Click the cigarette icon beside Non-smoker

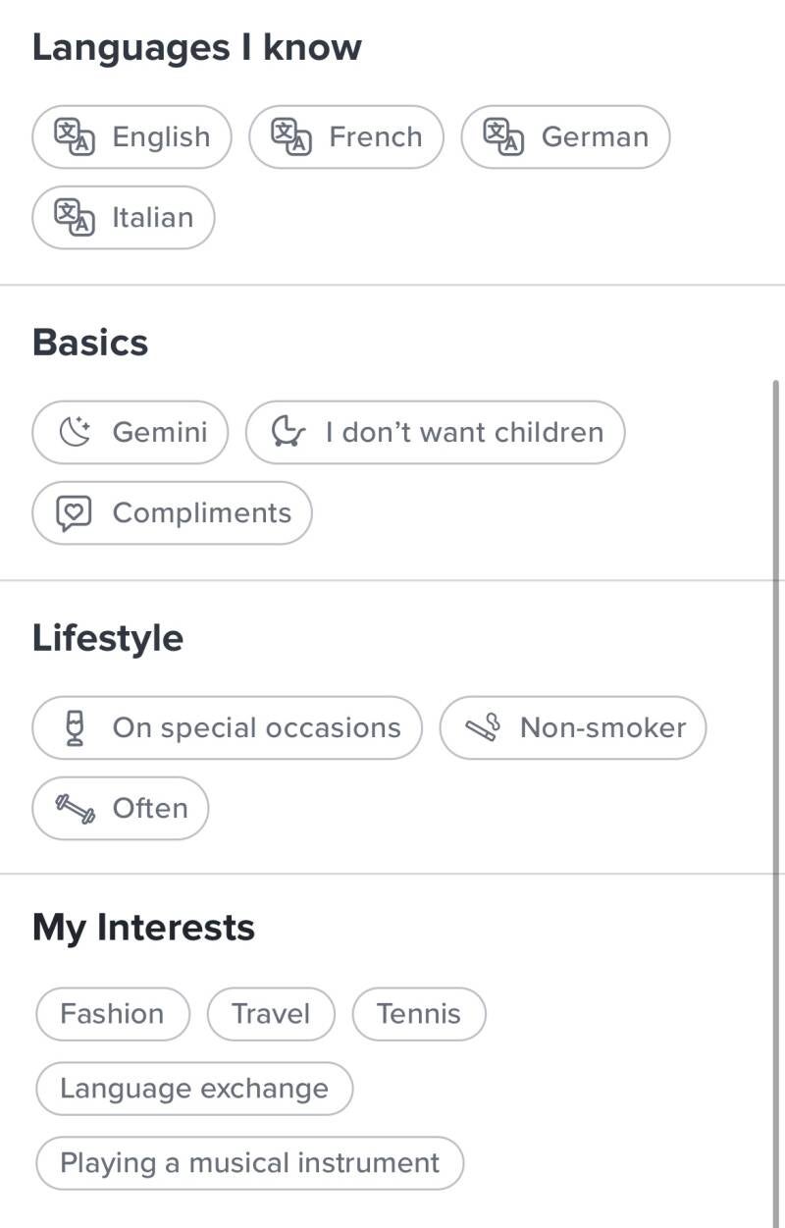(482, 728)
